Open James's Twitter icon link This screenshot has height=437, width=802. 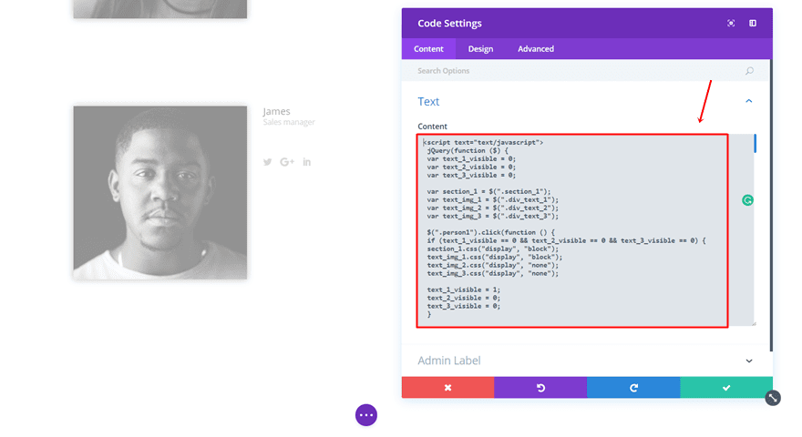(x=268, y=162)
